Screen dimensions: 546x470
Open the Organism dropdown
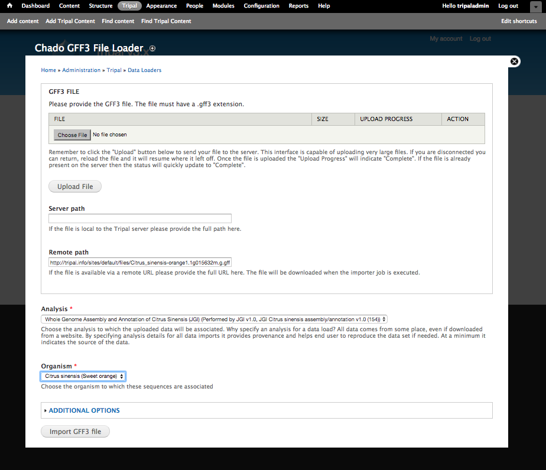83,376
